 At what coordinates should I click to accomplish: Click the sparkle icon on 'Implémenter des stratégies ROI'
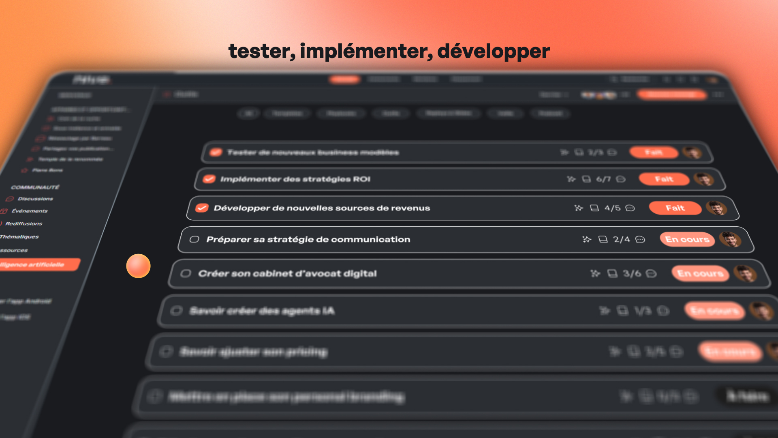(571, 179)
